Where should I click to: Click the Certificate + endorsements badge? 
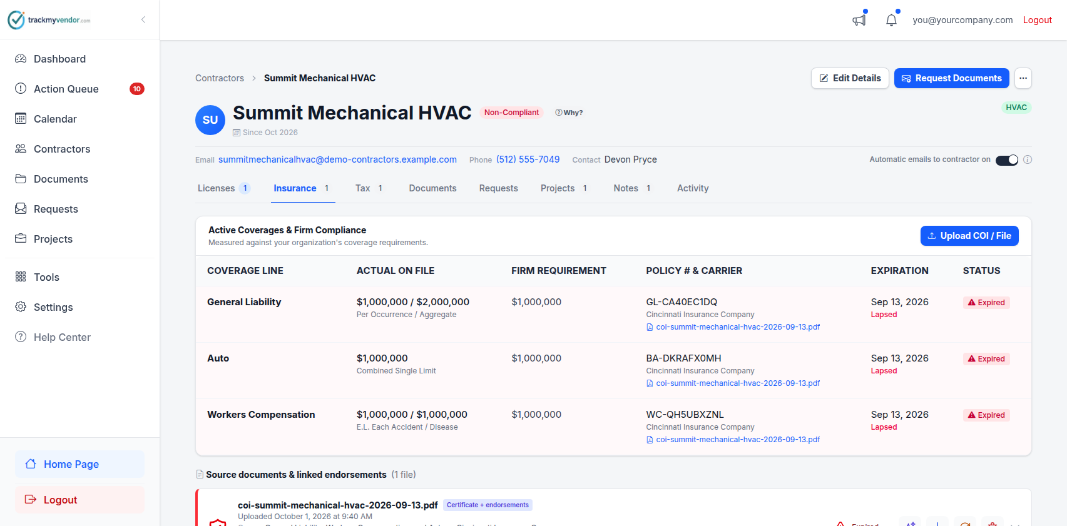[x=488, y=505]
